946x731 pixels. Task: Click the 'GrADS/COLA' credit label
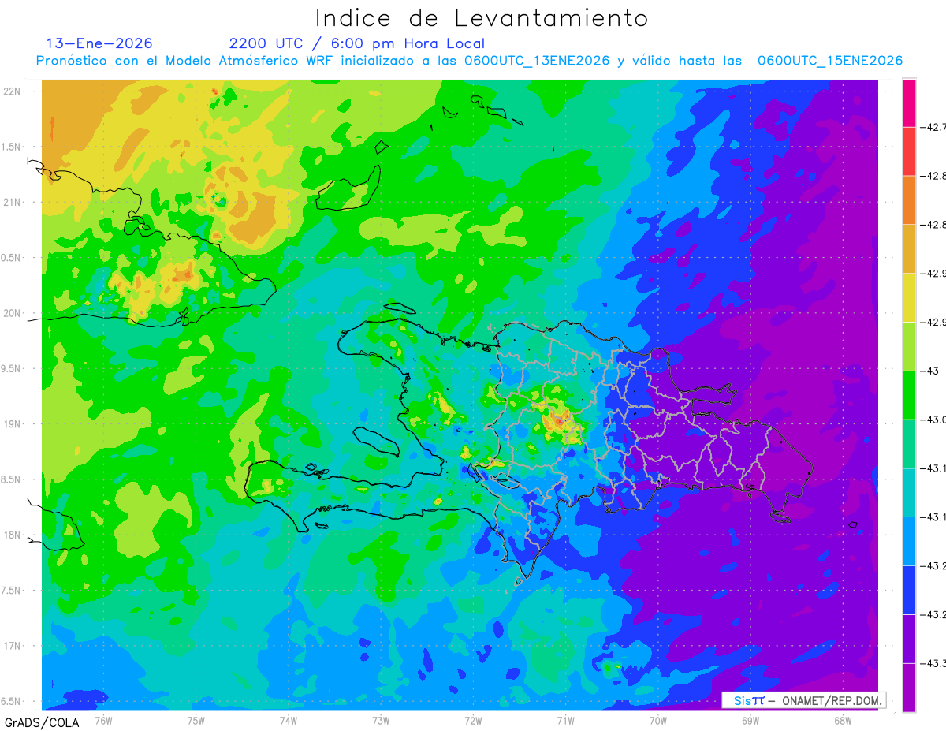pyautogui.click(x=42, y=722)
